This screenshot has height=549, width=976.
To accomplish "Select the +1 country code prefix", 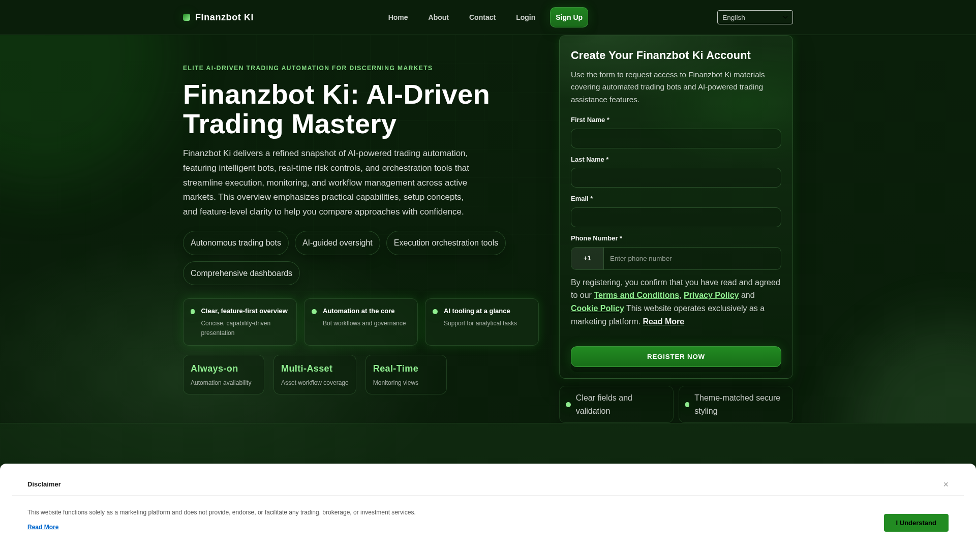I will pyautogui.click(x=587, y=258).
